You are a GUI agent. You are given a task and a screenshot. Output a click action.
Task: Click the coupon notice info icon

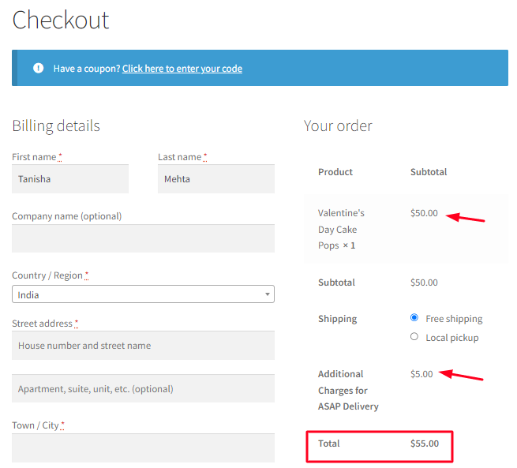pos(39,68)
